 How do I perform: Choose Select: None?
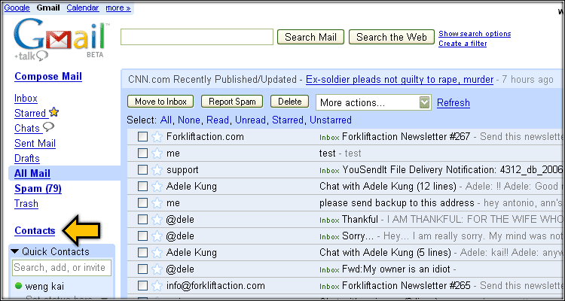click(189, 120)
